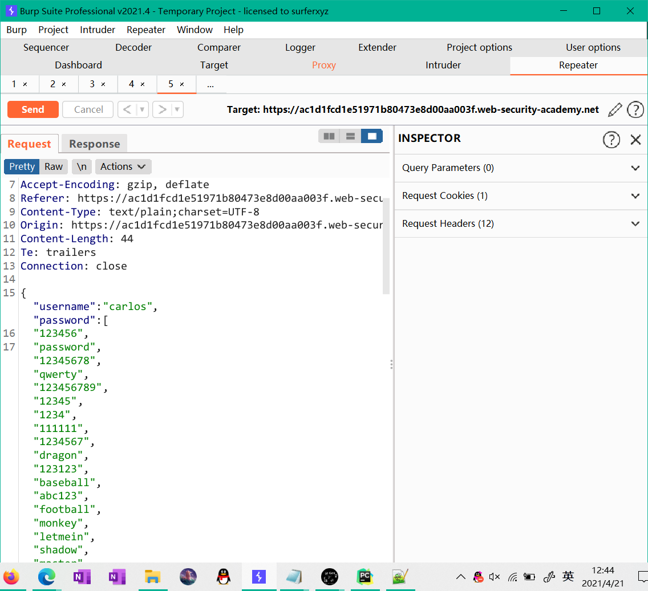648x591 pixels.
Task: Expand Request Cookies (1) section
Action: coord(521,195)
